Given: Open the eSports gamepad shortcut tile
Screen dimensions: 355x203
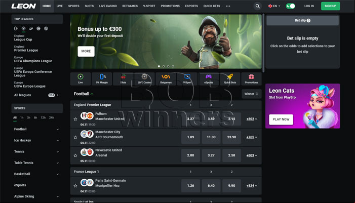Looking at the screenshot, I should click(x=209, y=79).
